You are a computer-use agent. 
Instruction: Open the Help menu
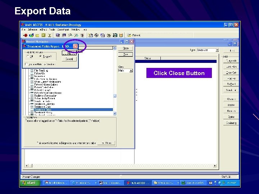(84, 30)
